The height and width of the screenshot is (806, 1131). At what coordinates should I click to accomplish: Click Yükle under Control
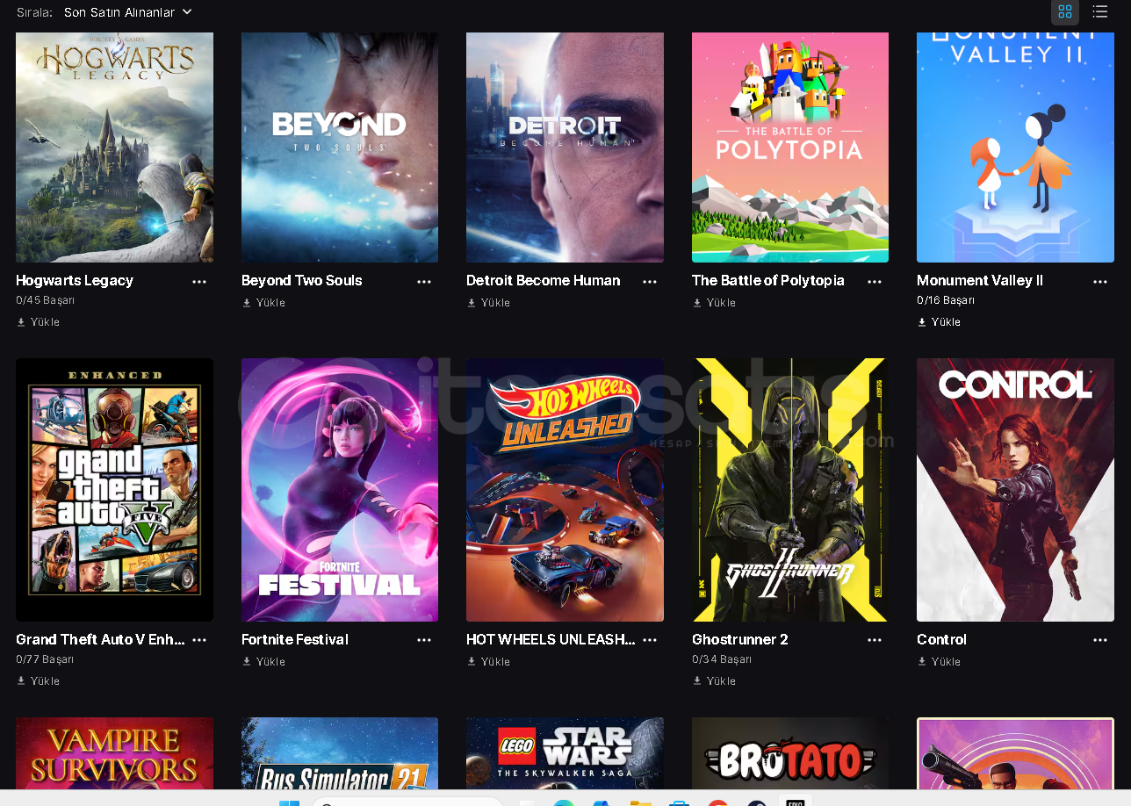(x=939, y=662)
